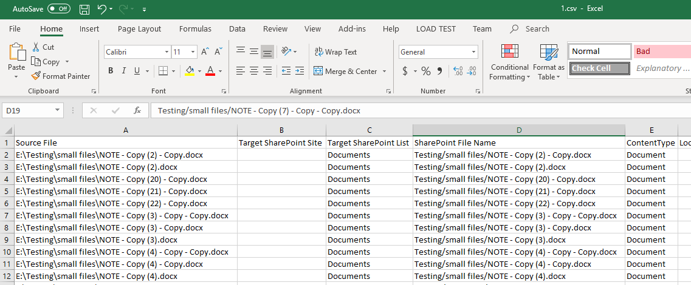The image size is (691, 285).
Task: Click the Center align icon
Action: (x=253, y=71)
